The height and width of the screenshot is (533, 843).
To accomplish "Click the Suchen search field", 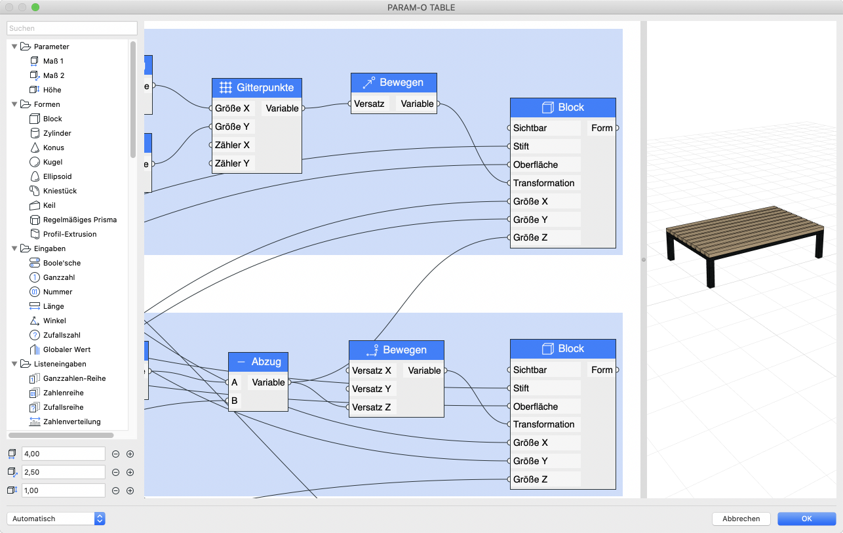I will click(71, 28).
